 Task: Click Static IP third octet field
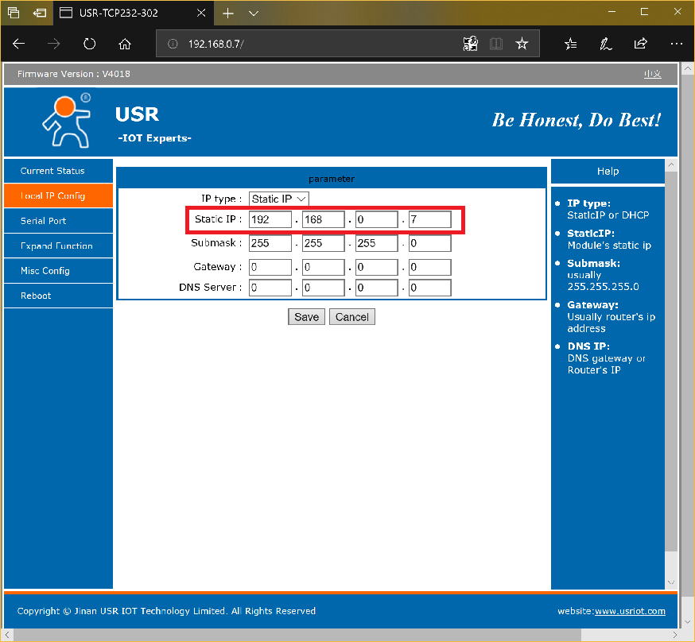(376, 219)
